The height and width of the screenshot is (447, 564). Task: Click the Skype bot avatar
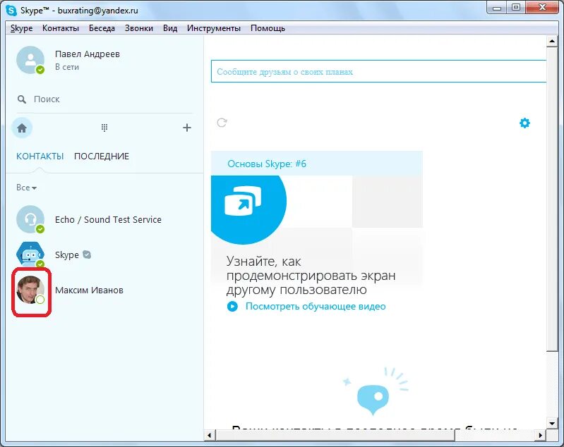[x=30, y=255]
